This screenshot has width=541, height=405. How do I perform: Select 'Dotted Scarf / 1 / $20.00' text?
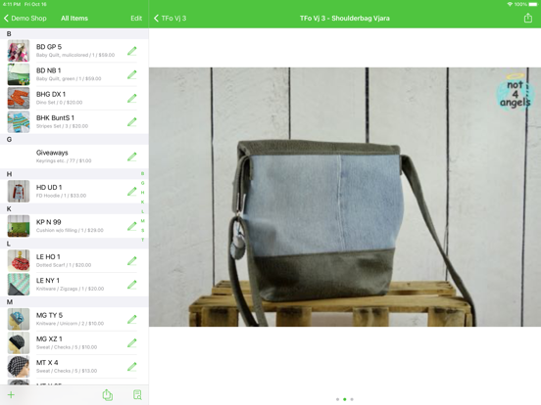(x=64, y=265)
